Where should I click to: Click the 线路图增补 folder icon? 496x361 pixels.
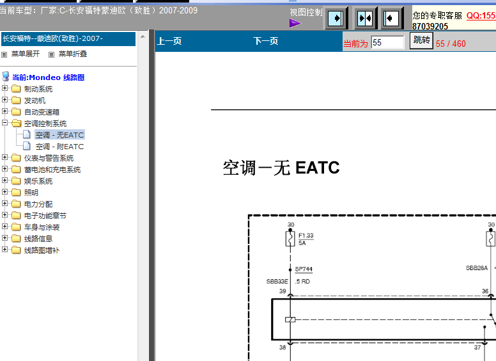(x=16, y=250)
